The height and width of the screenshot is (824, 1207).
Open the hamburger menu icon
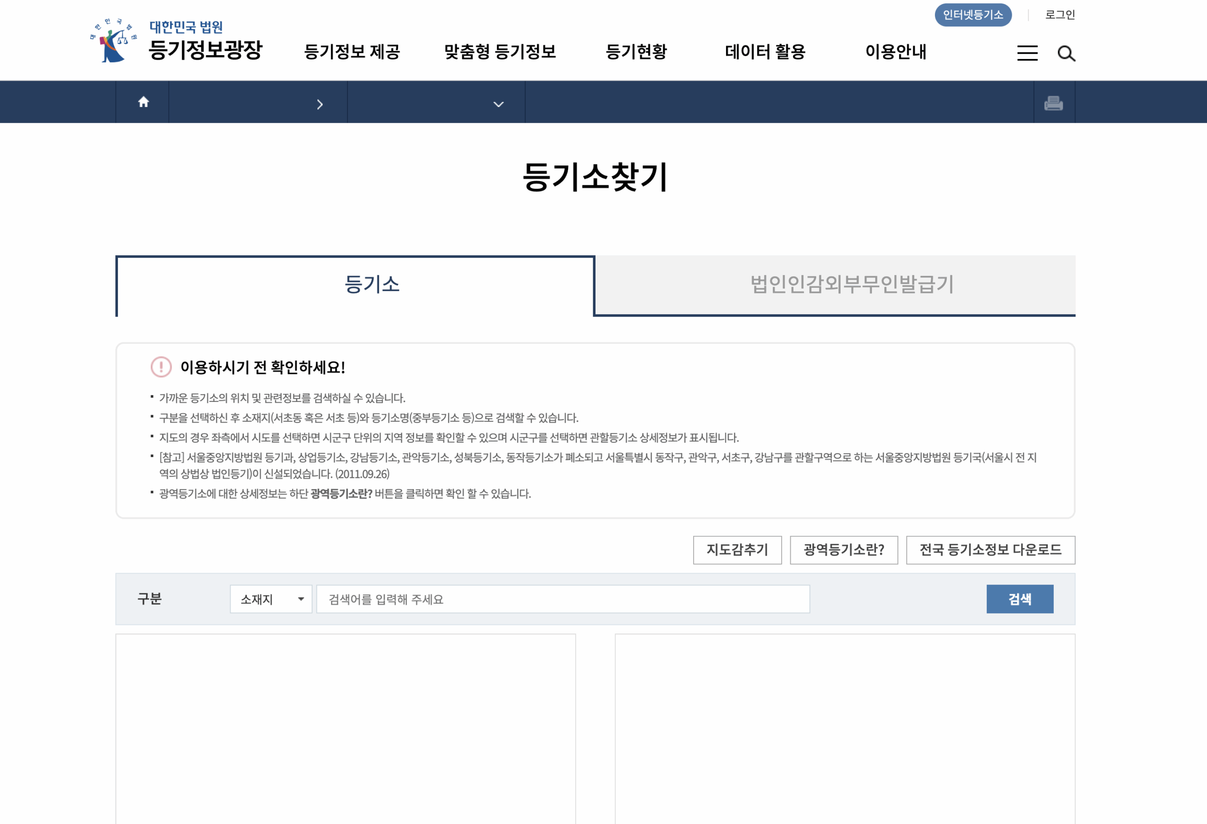click(x=1027, y=52)
